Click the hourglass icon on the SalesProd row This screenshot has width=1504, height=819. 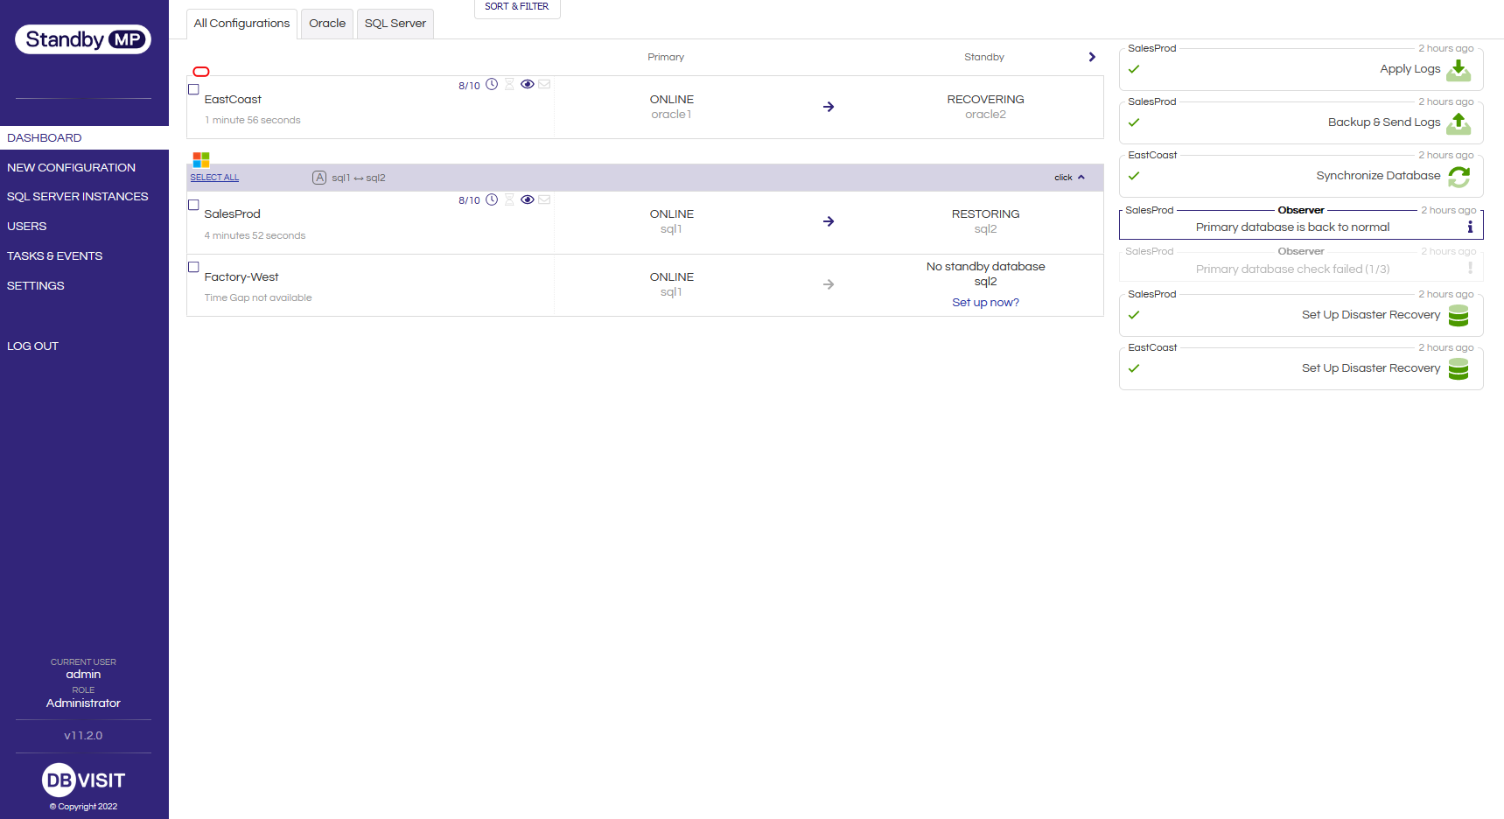(x=509, y=199)
